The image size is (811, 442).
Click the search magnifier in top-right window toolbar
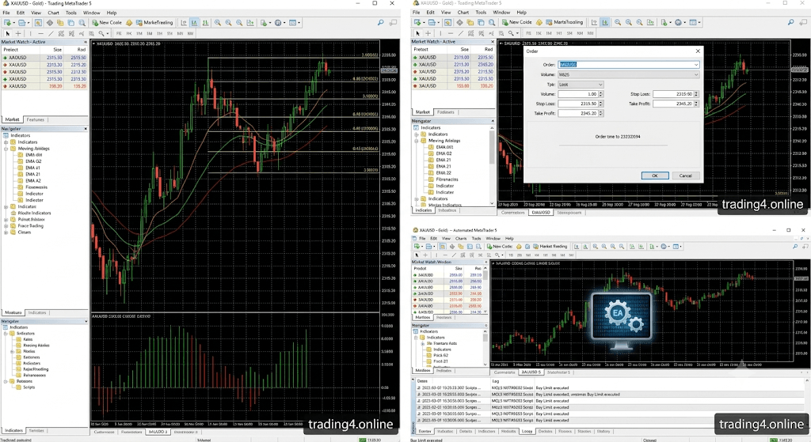coord(790,22)
